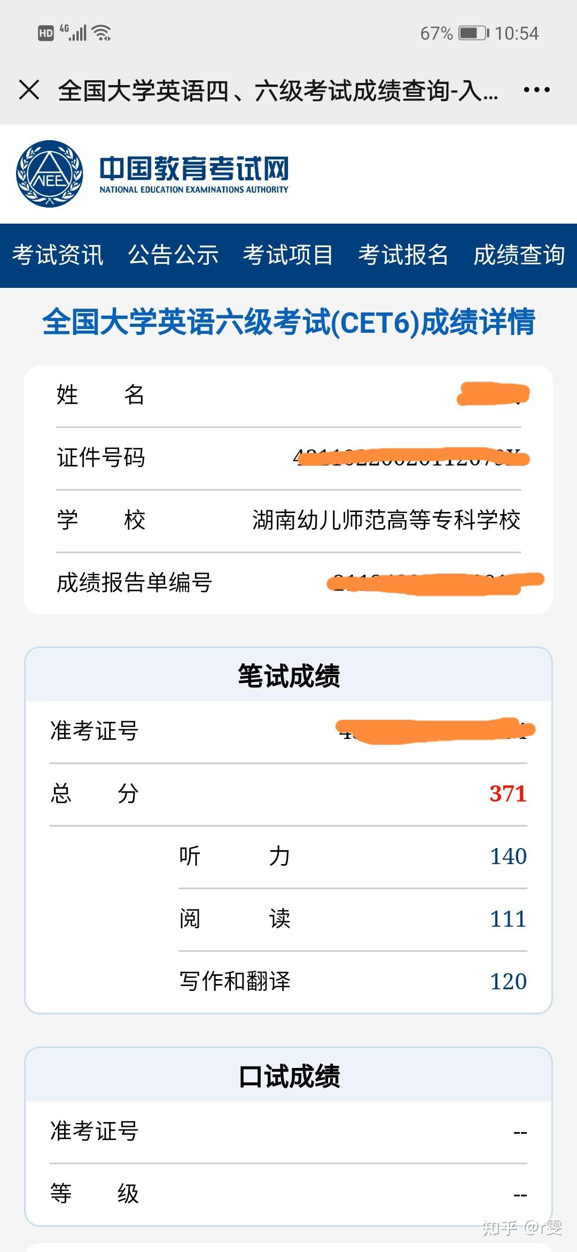Viewport: 577px width, 1252px height.
Task: Tap the NEEA circular logo
Action: pyautogui.click(x=50, y=174)
